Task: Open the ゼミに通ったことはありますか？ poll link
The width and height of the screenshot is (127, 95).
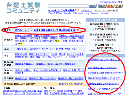Action: (x=102, y=68)
